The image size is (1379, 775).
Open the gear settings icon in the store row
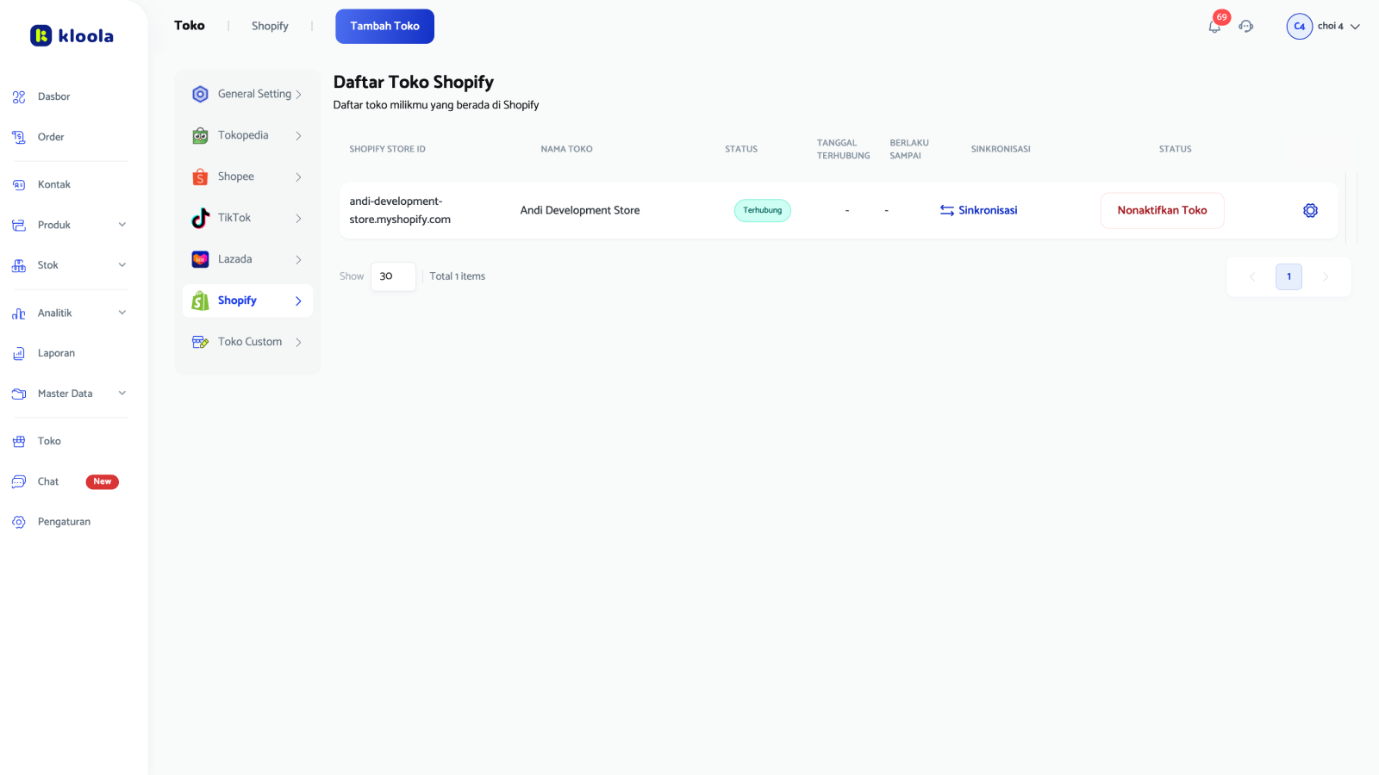point(1310,210)
